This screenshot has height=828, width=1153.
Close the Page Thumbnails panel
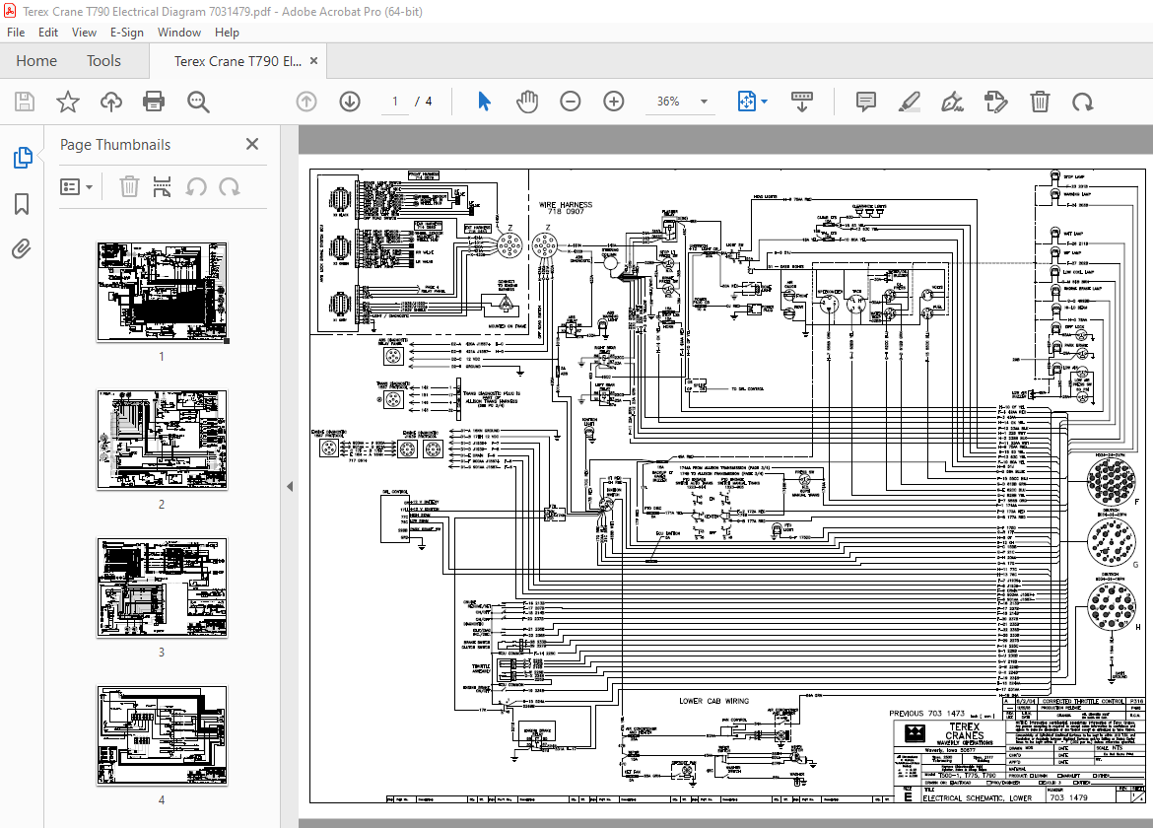coord(252,144)
